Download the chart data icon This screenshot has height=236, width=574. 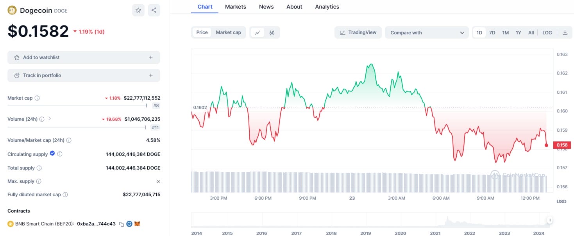(x=565, y=32)
